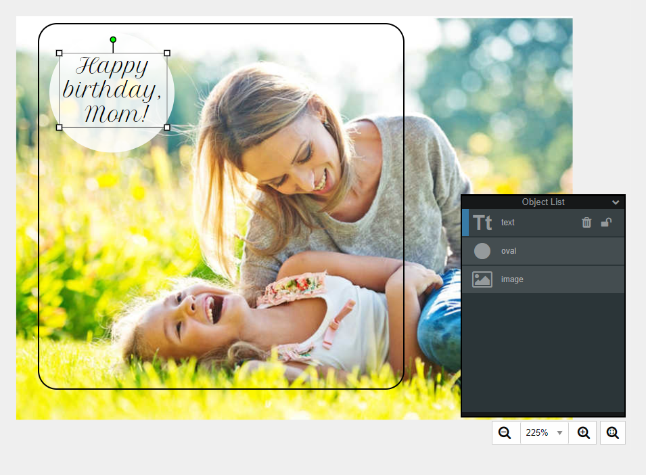Select the oval row in the Object List
The image size is (646, 475).
pyautogui.click(x=543, y=251)
